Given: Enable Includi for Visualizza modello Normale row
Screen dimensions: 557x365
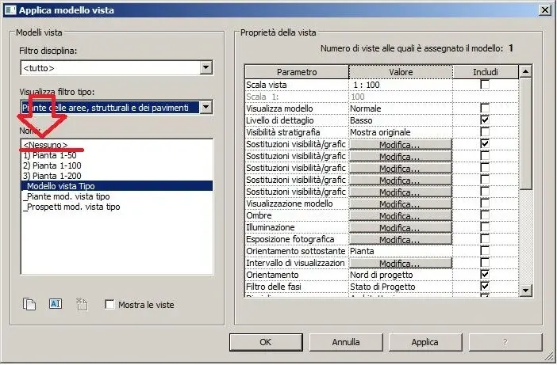Looking at the screenshot, I should [x=485, y=108].
